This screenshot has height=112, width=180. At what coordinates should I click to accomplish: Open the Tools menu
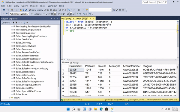coord(43,6)
